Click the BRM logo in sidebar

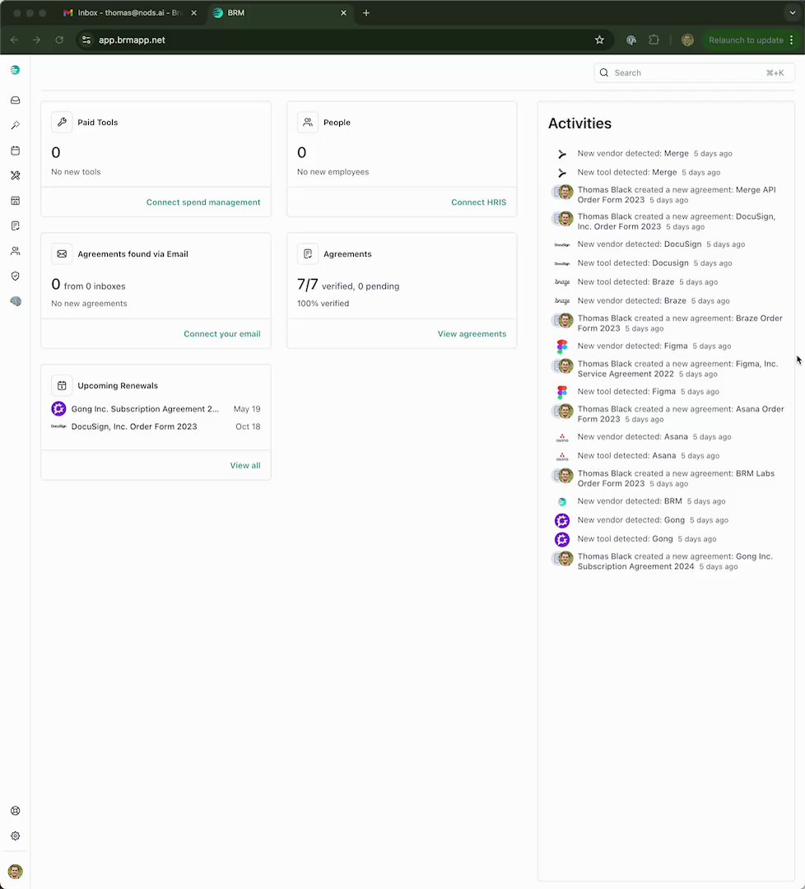pos(16,70)
